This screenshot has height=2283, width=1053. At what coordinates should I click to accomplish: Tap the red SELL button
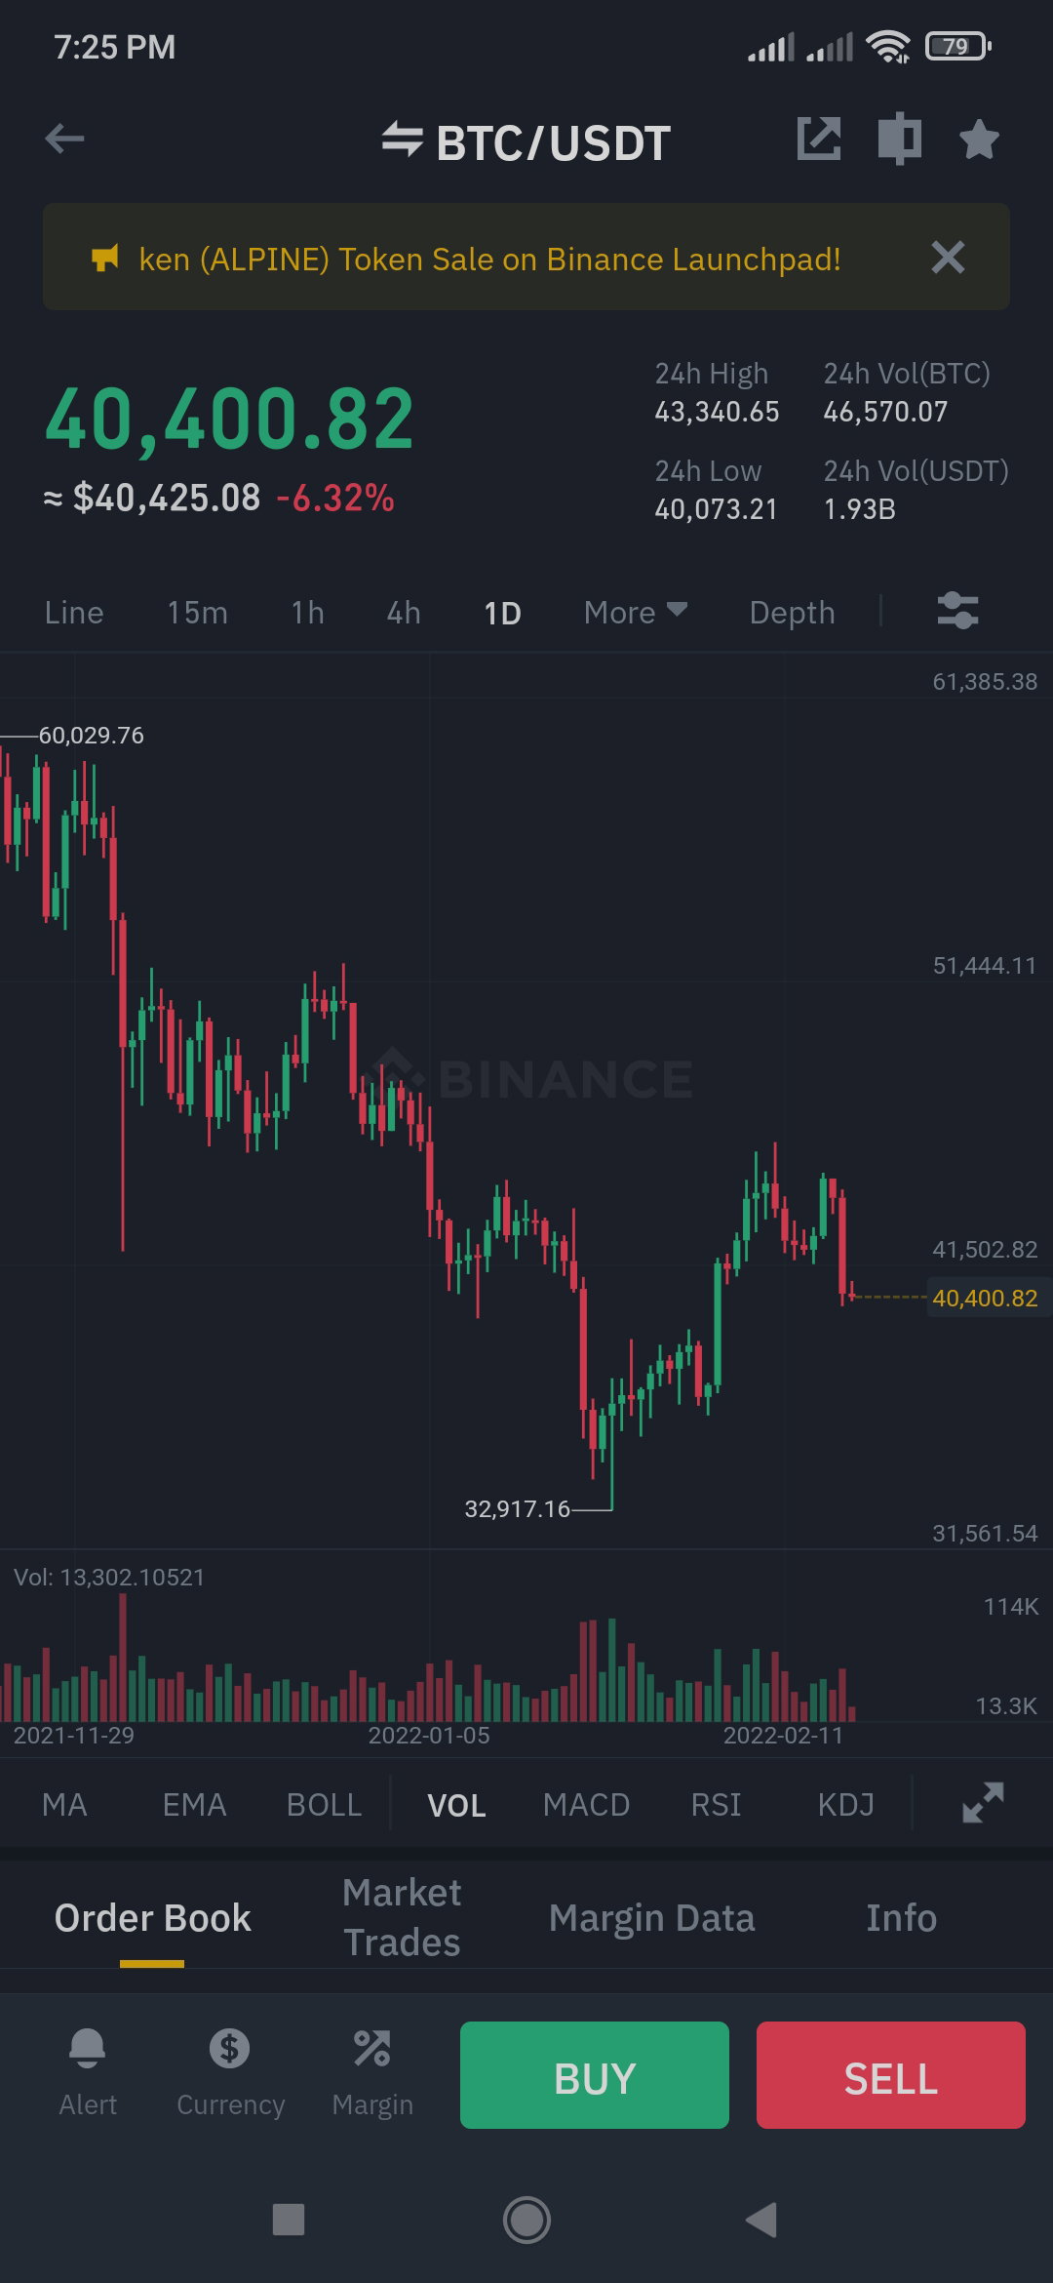point(891,2075)
